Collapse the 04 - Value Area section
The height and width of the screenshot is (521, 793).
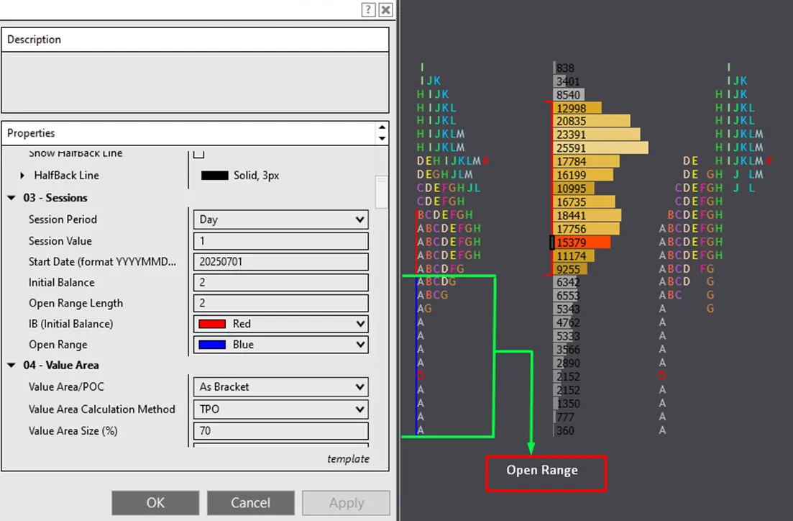tap(12, 366)
